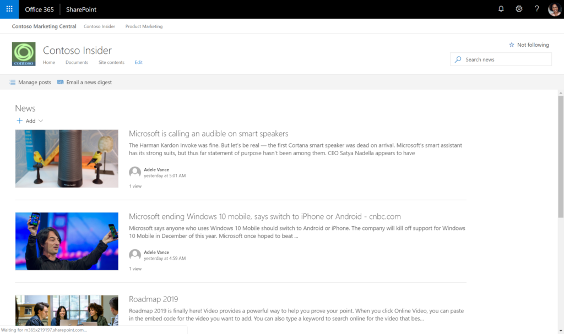The width and height of the screenshot is (564, 334).
Task: Click Adele Vance avatar on Windows 10 mobile post
Action: pos(135,255)
